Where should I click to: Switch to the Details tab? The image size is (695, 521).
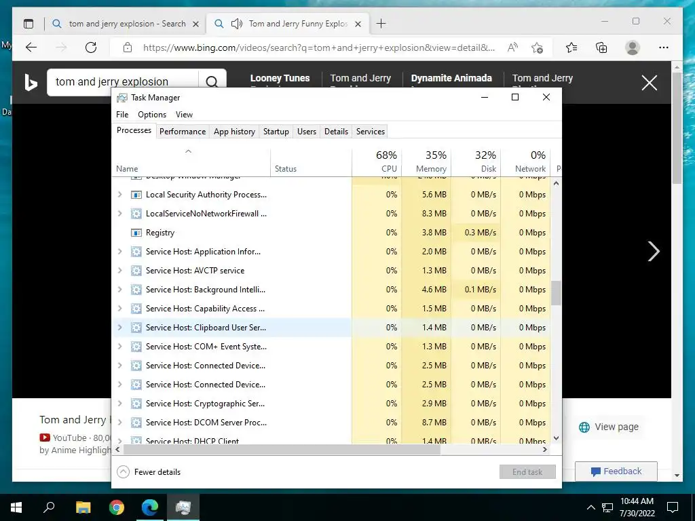pyautogui.click(x=336, y=132)
